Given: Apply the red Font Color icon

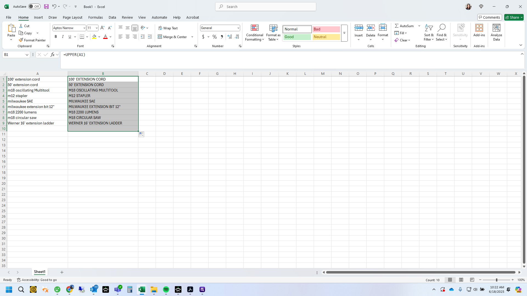Looking at the screenshot, I should 105,37.
